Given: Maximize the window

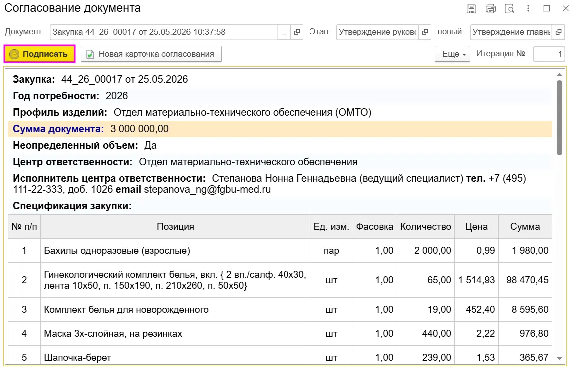Looking at the screenshot, I should pyautogui.click(x=547, y=8).
